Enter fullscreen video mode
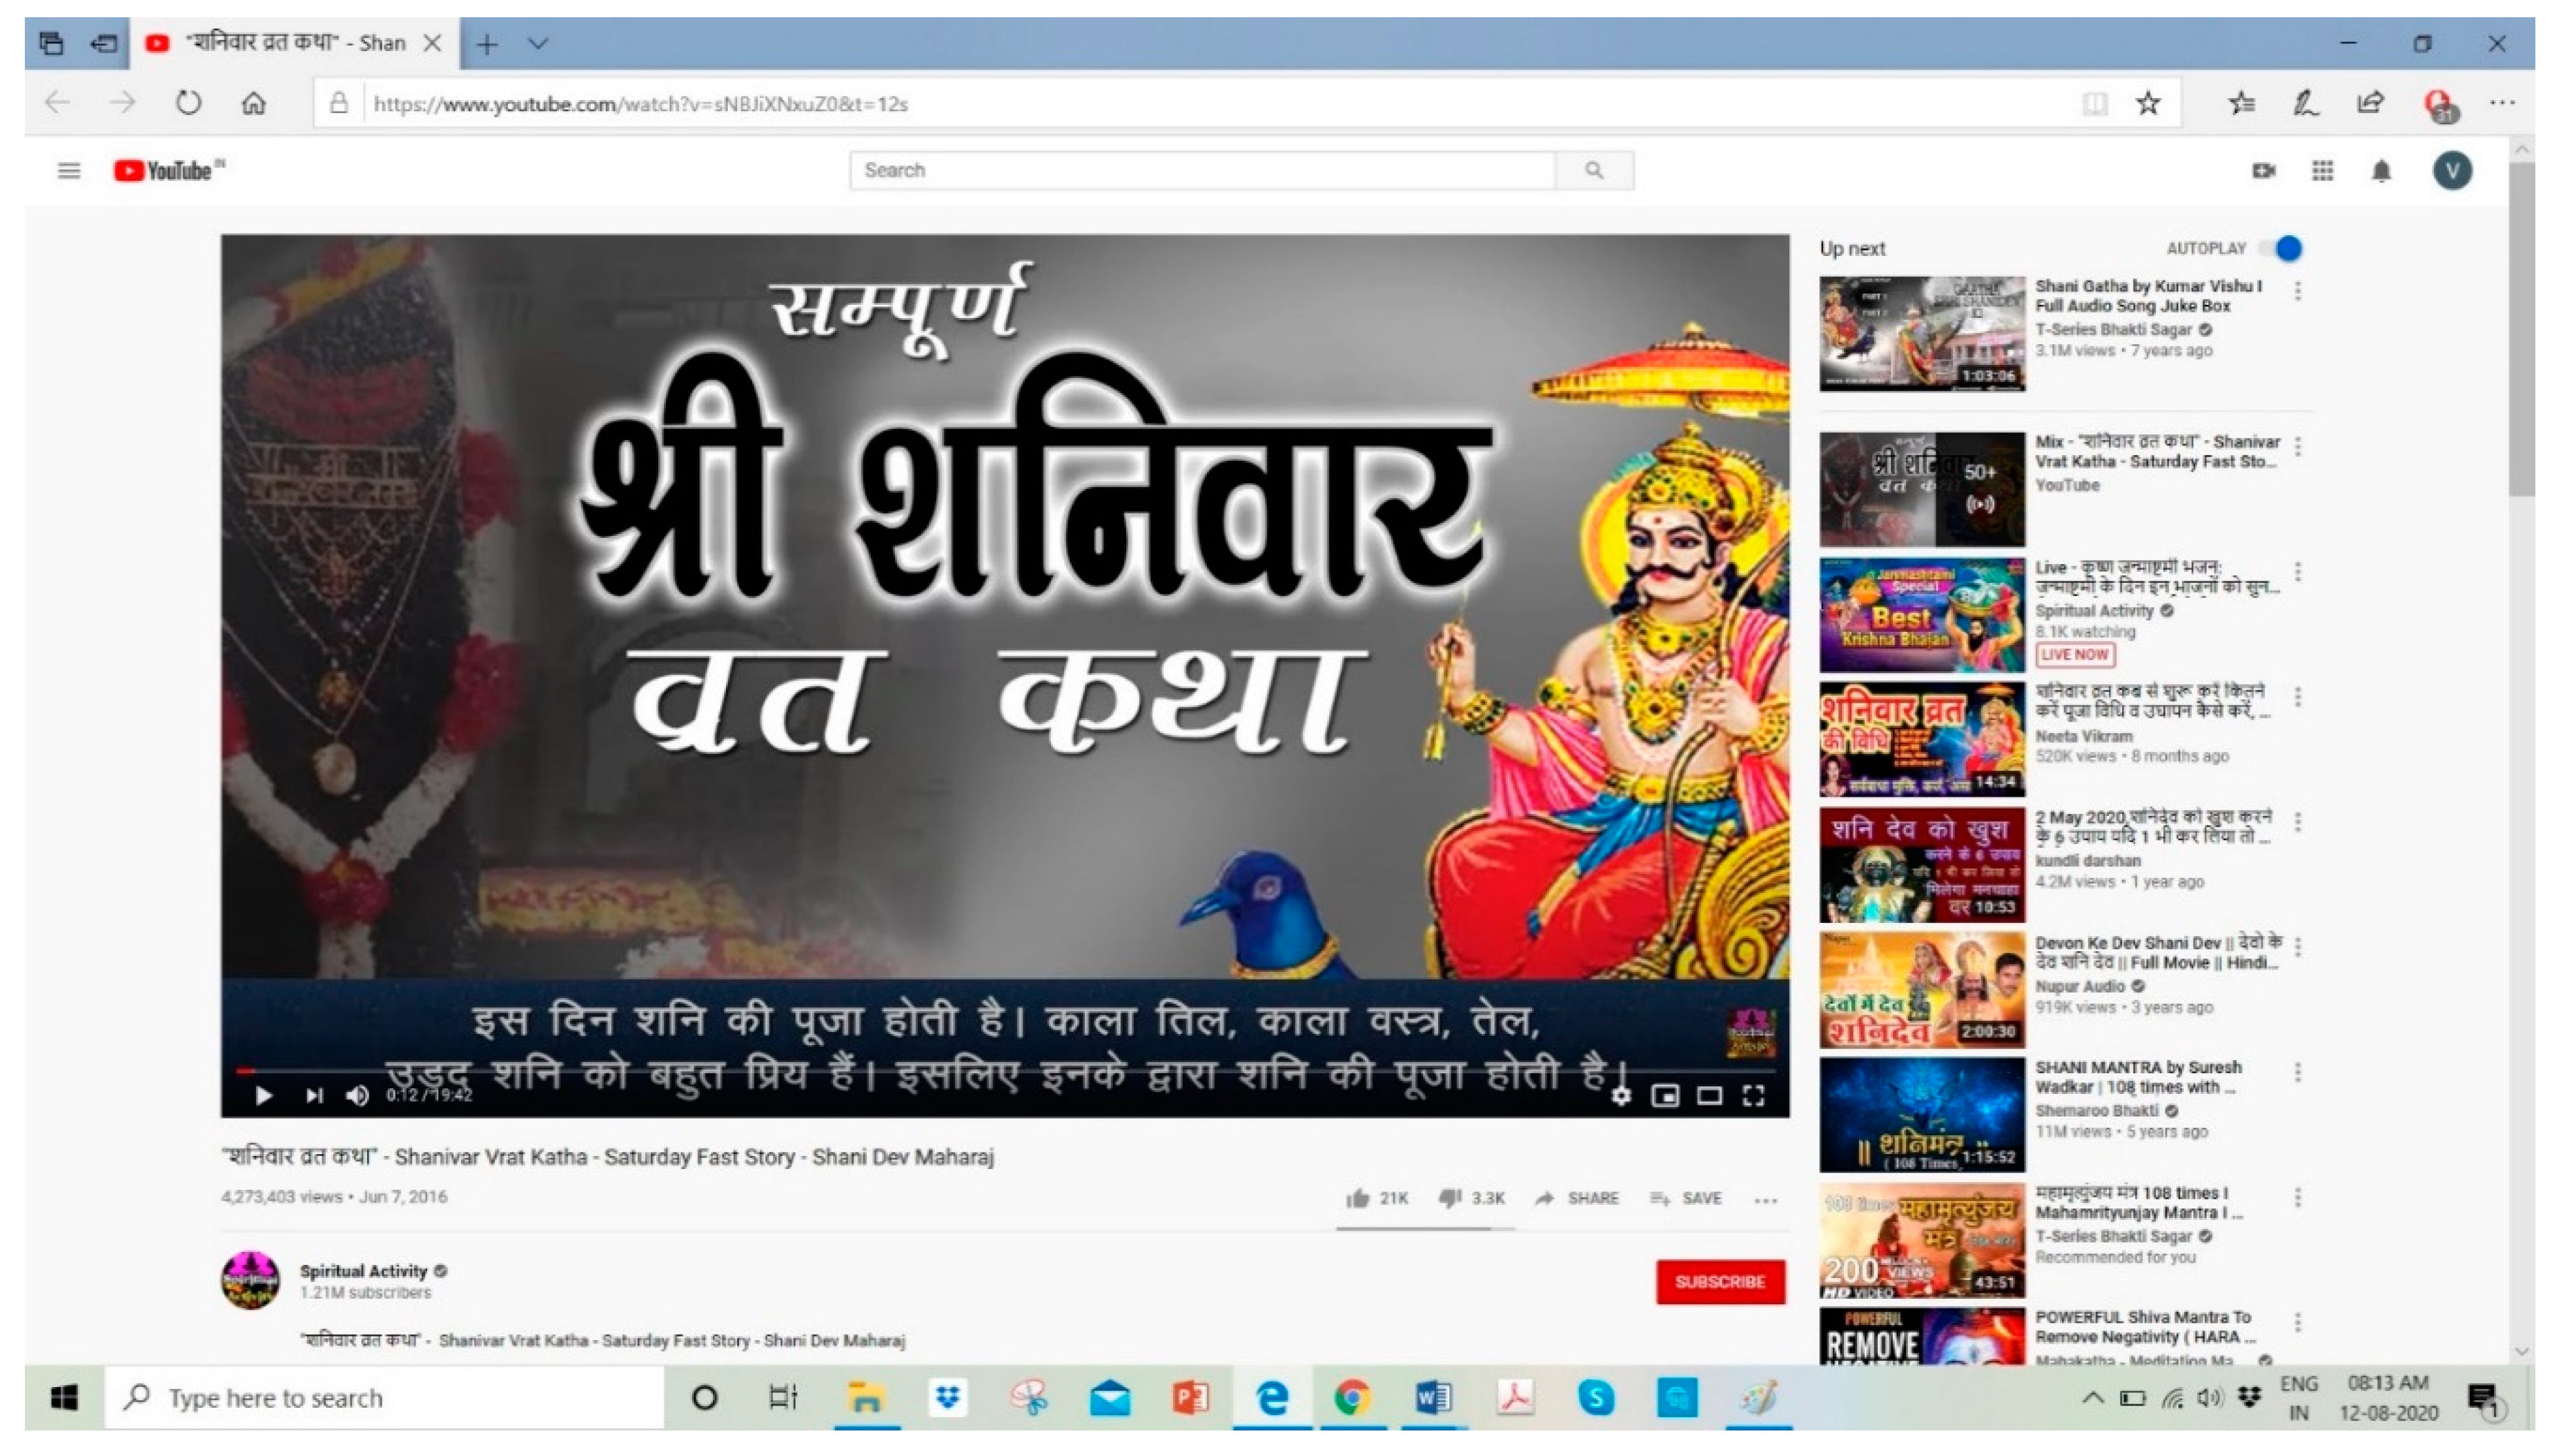Image resolution: width=2554 pixels, height=1456 pixels. tap(1753, 1096)
